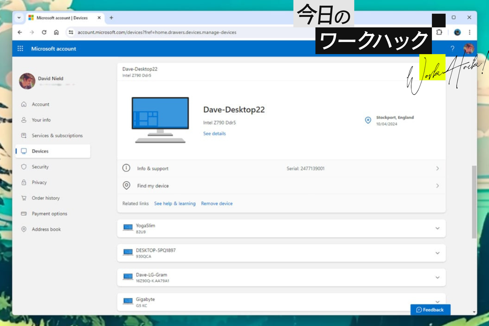Open Services & subscriptions in sidebar

click(x=57, y=136)
